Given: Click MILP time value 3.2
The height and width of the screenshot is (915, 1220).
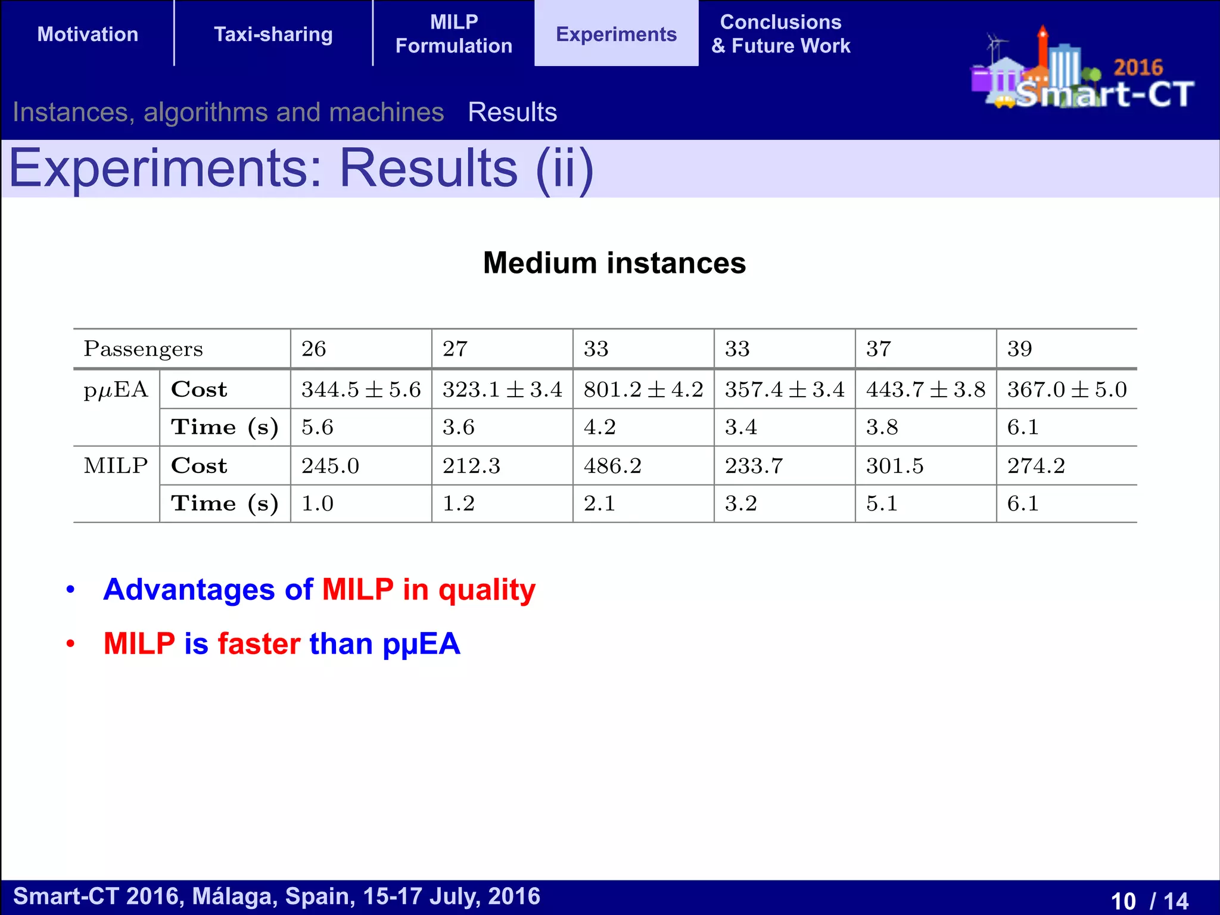Looking at the screenshot, I should coord(741,503).
